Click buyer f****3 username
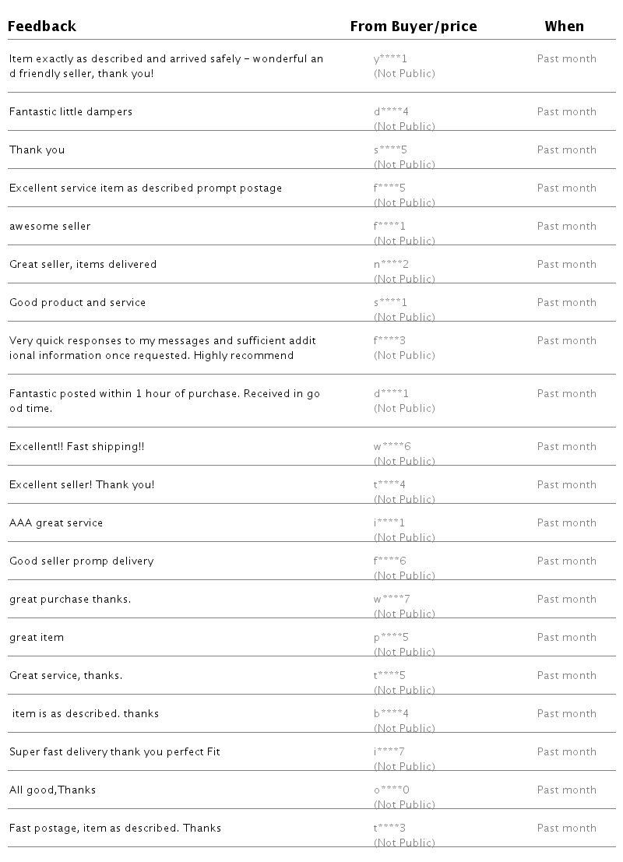The height and width of the screenshot is (862, 623). coord(390,341)
